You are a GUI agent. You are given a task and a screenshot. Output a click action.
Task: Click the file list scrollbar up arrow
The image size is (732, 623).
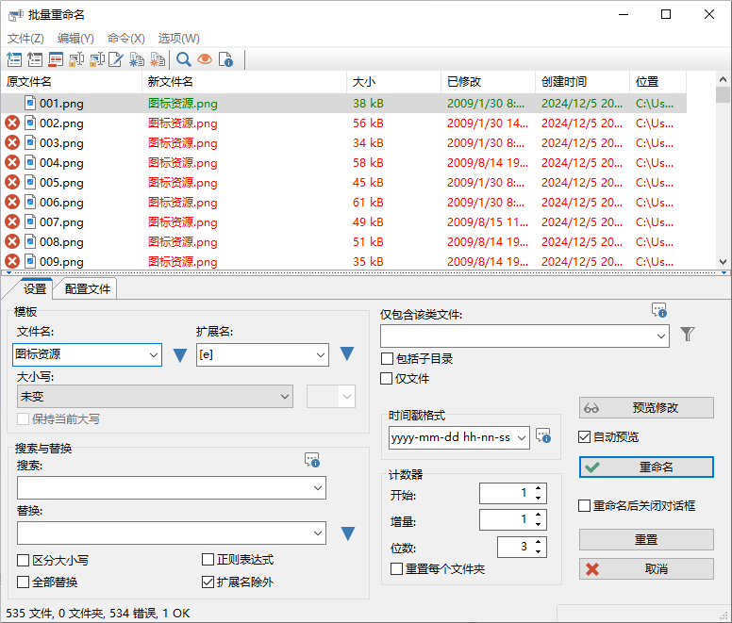(x=723, y=79)
